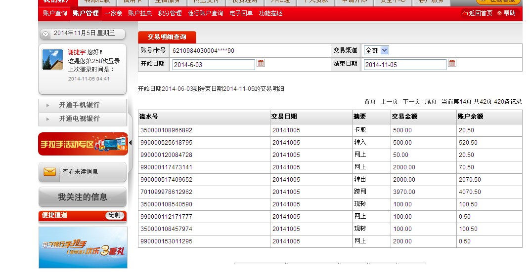Click the envelope unread messages icon
The height and width of the screenshot is (272, 531).
[49, 172]
